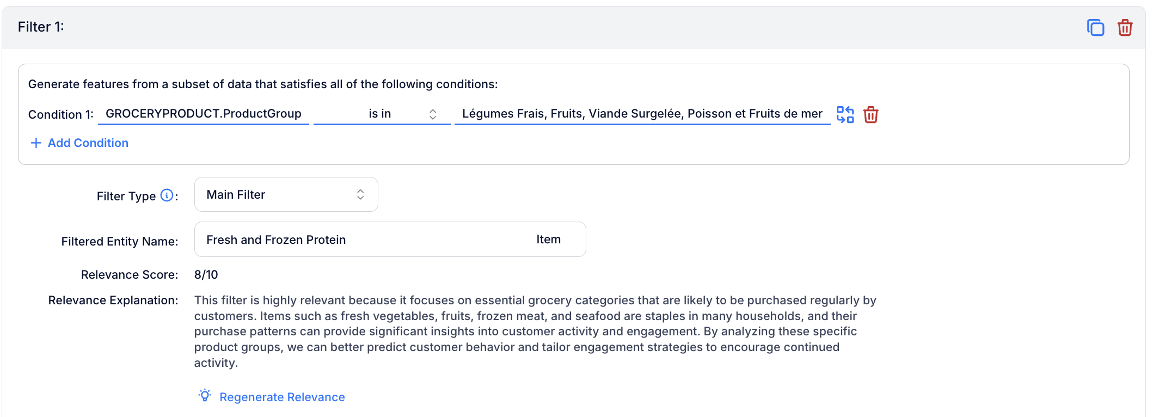Click the relevance explanation paragraph text

(x=536, y=332)
